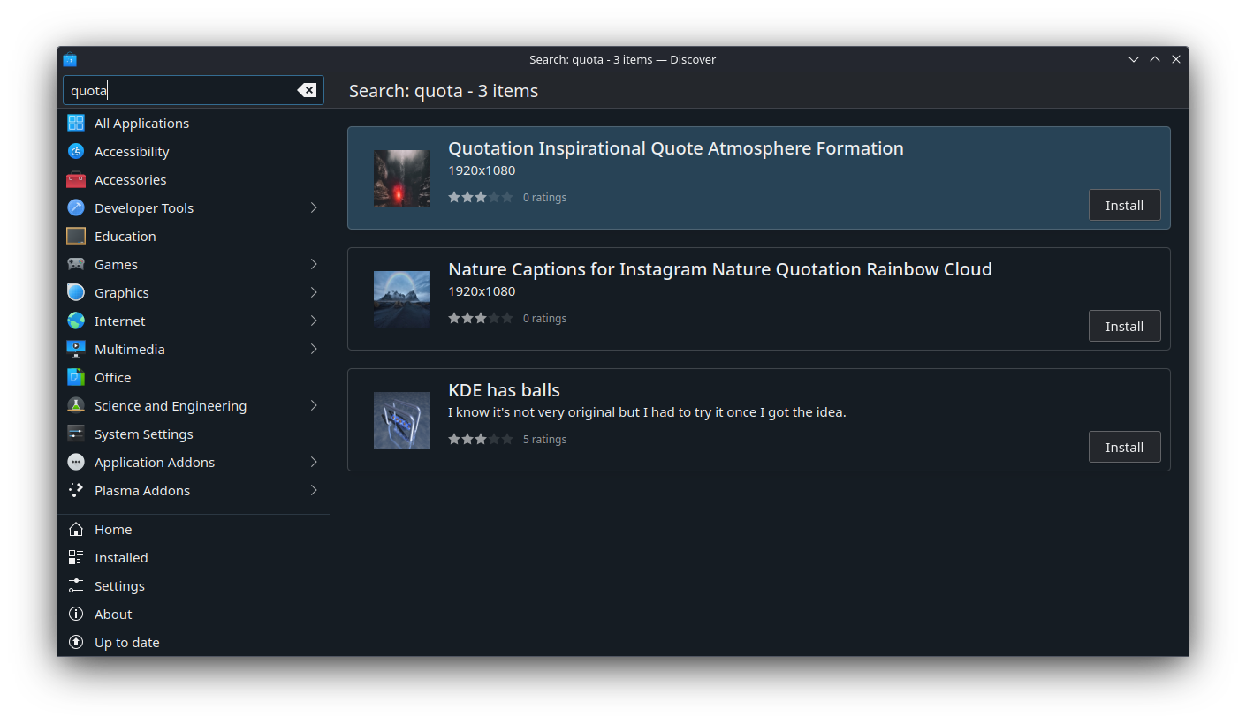Image resolution: width=1246 pixels, height=724 pixels.
Task: Select the Accessories category label
Action: point(130,179)
